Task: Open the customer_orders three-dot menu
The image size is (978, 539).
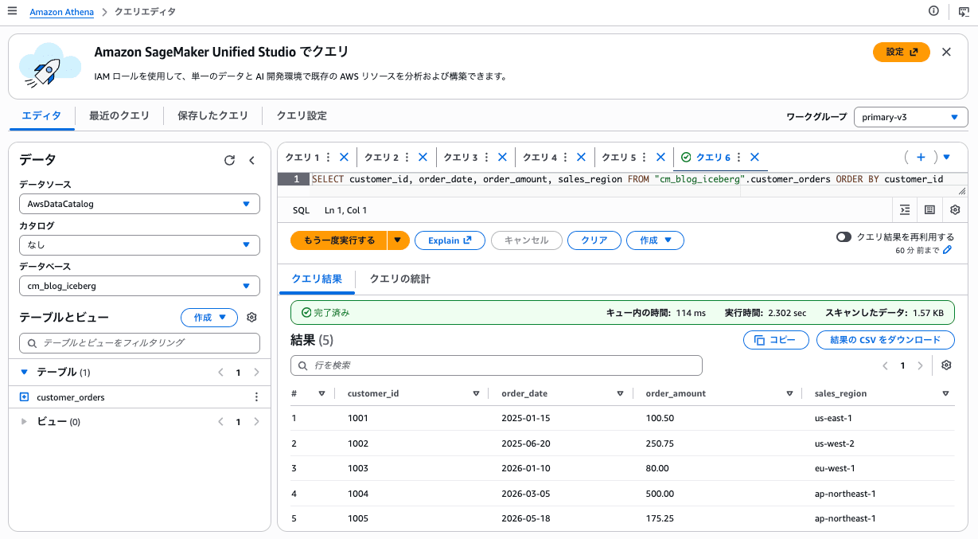Action: tap(256, 397)
